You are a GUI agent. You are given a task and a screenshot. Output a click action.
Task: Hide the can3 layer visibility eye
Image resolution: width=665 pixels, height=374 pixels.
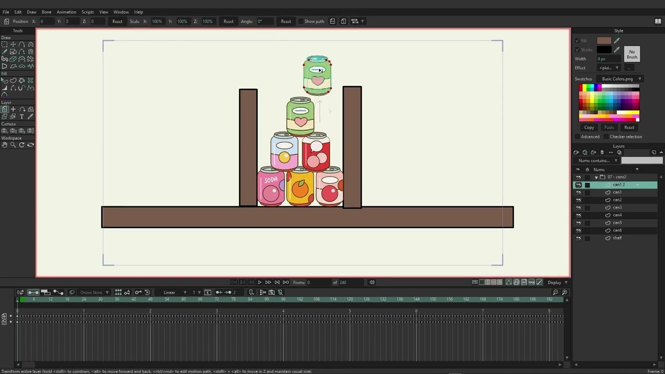[578, 208]
